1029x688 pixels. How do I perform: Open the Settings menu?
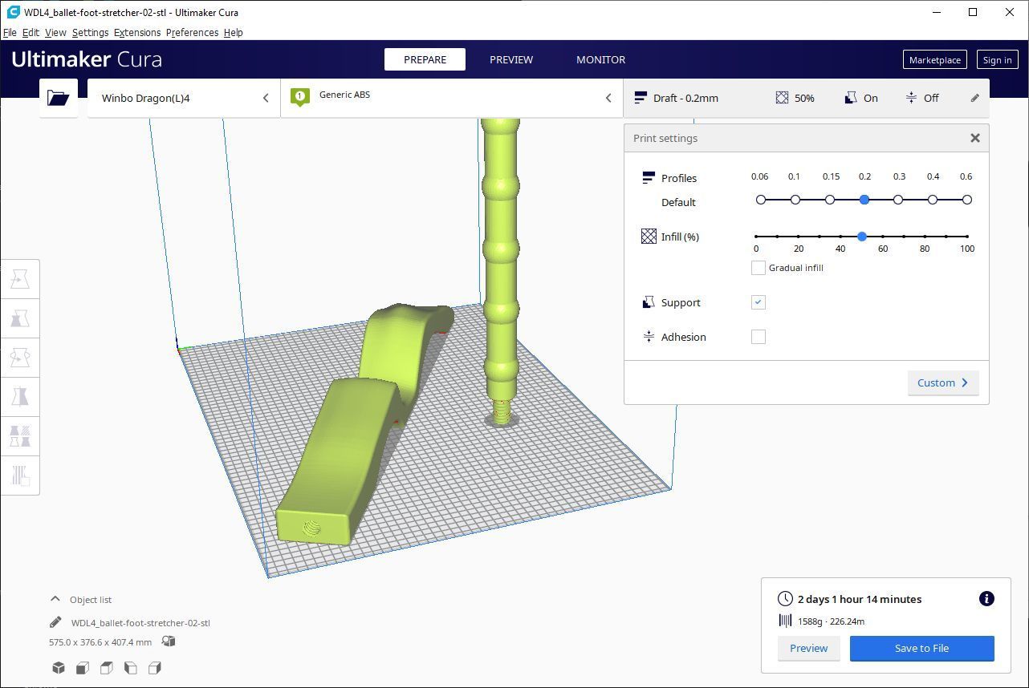coord(90,32)
